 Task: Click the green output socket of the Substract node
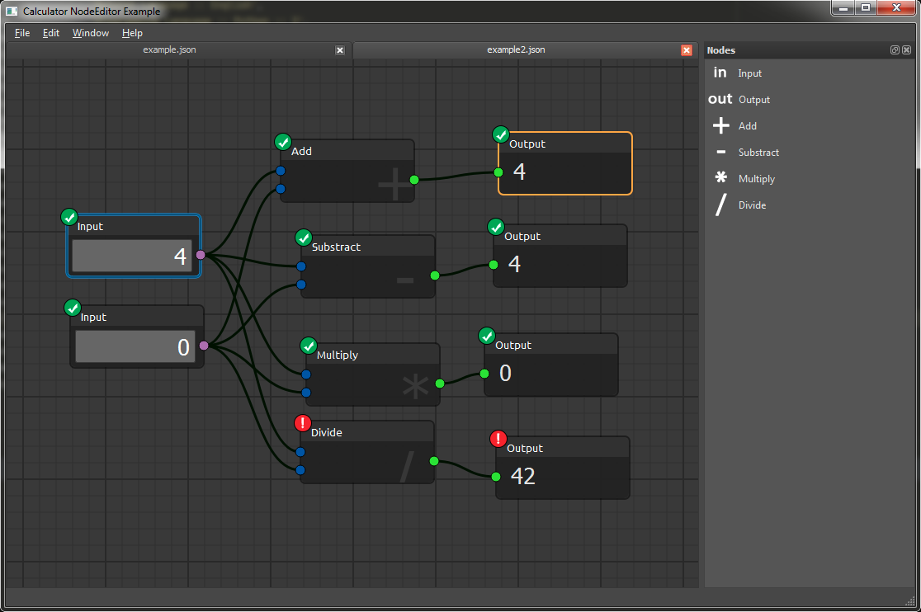click(x=435, y=275)
